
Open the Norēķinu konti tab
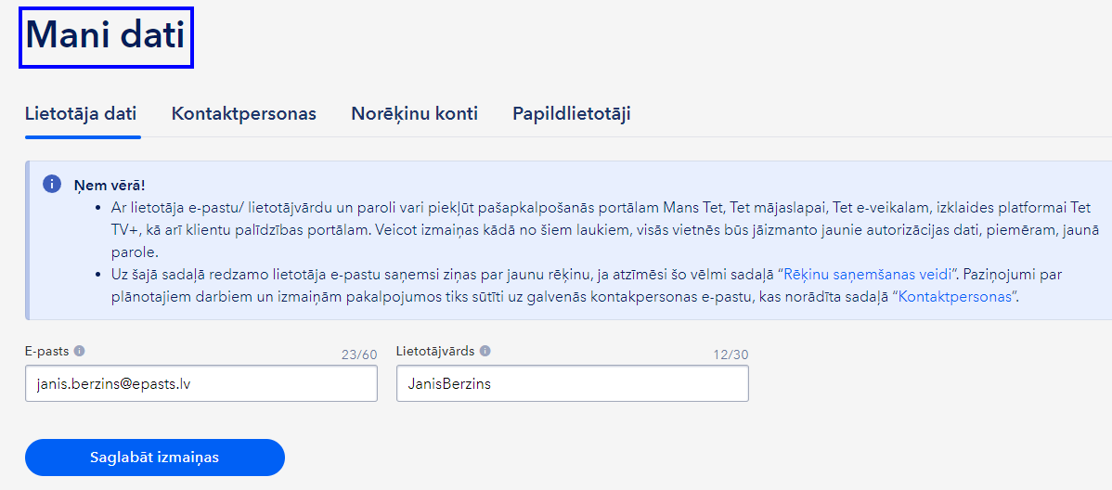tap(414, 113)
